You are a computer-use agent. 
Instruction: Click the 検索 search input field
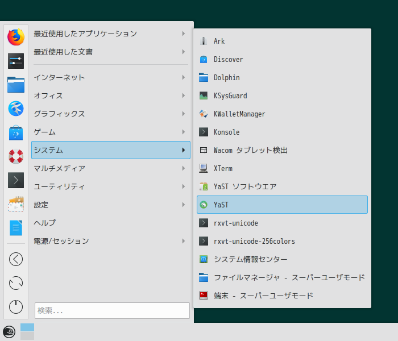click(112, 310)
